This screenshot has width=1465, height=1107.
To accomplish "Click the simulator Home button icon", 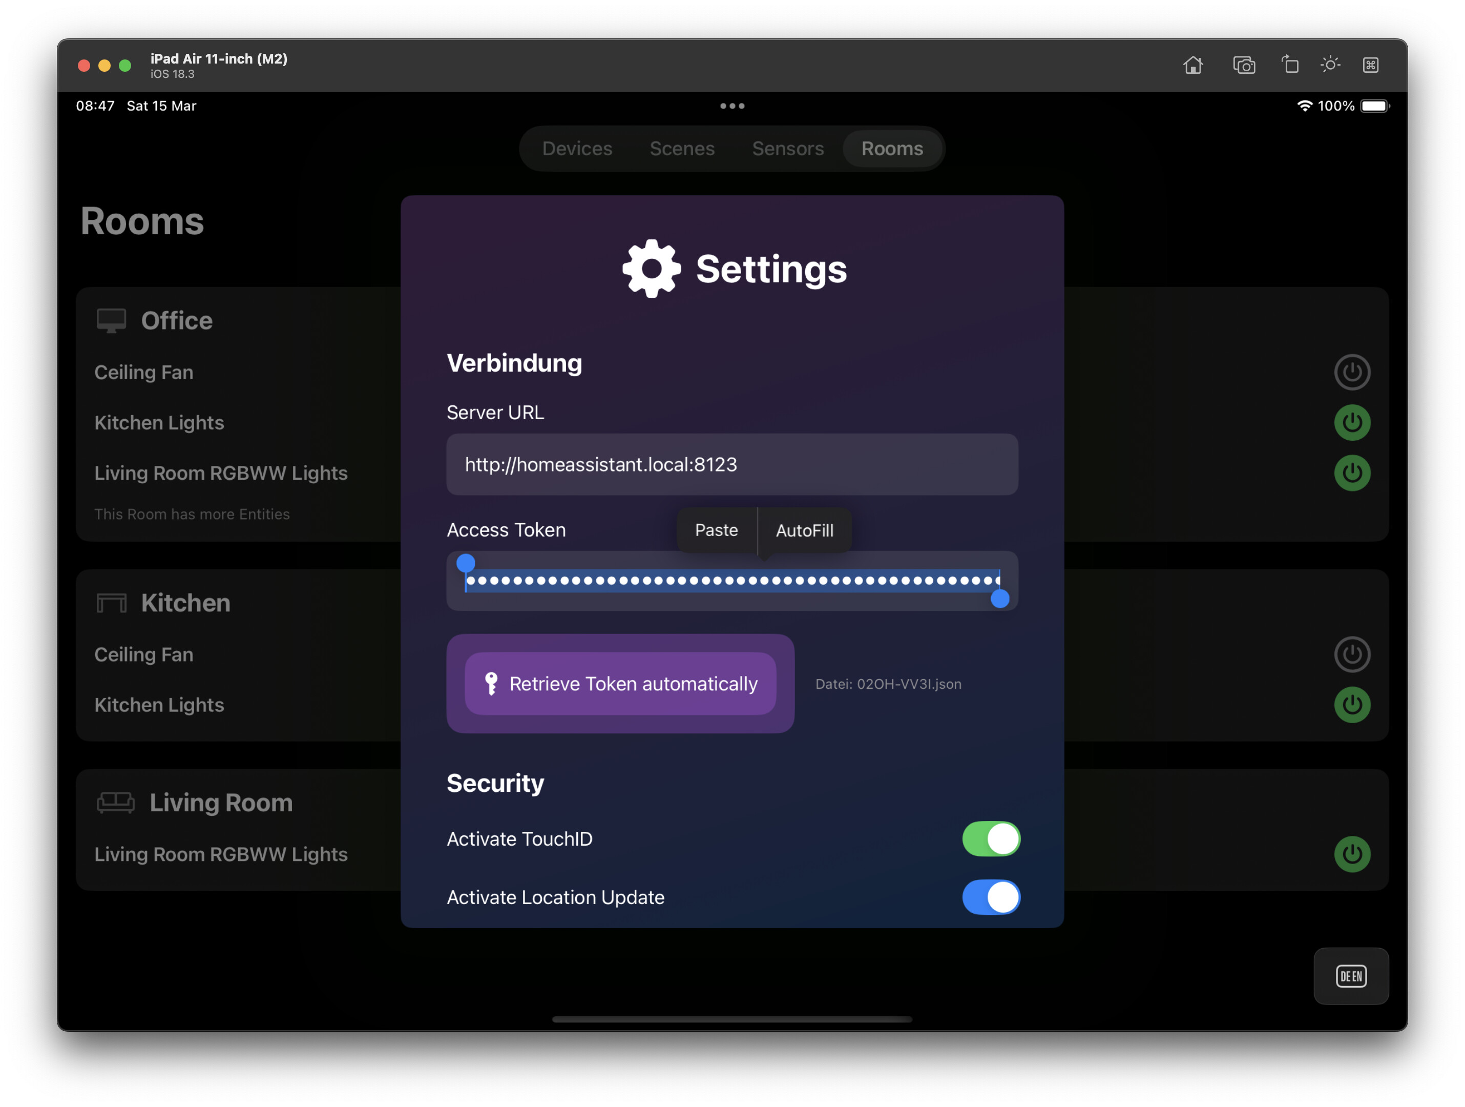I will [1193, 65].
